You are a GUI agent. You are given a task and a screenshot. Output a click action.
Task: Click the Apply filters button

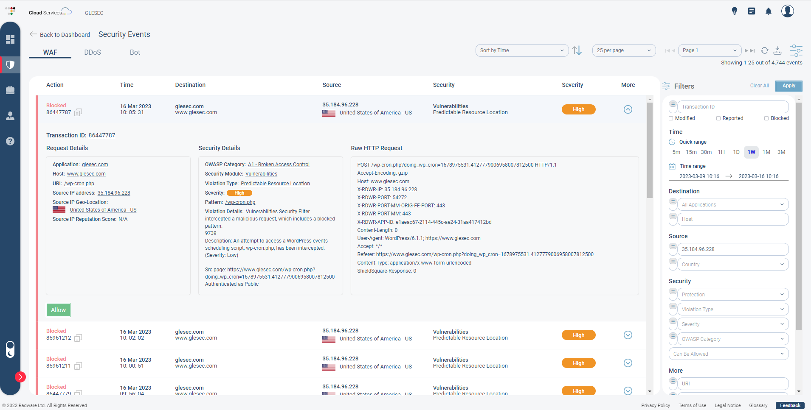(789, 86)
